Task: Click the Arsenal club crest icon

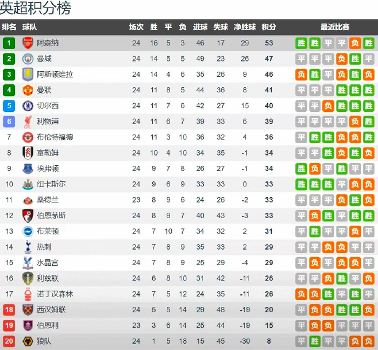Action: click(28, 43)
